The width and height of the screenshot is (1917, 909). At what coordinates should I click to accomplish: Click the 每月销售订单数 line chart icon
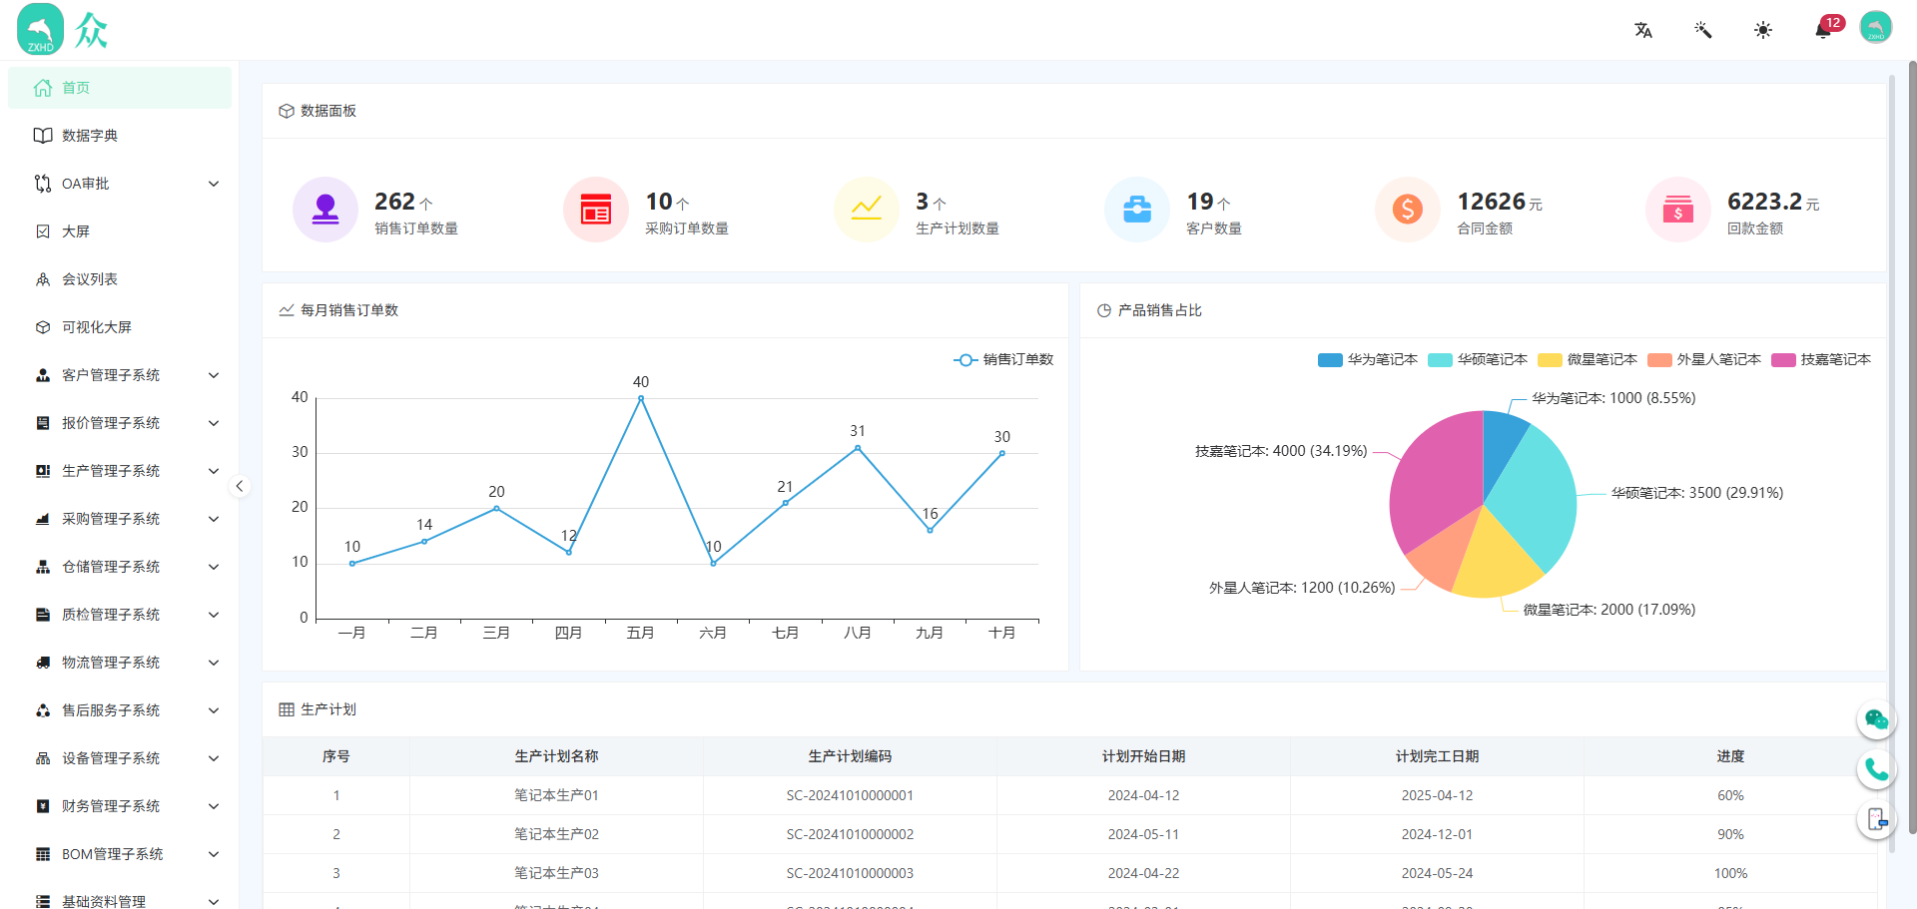[x=287, y=310]
